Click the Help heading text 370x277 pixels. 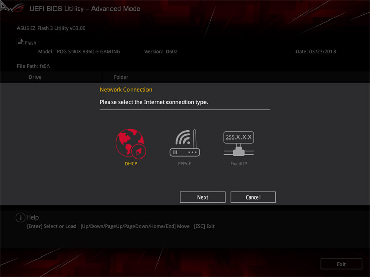click(x=33, y=217)
